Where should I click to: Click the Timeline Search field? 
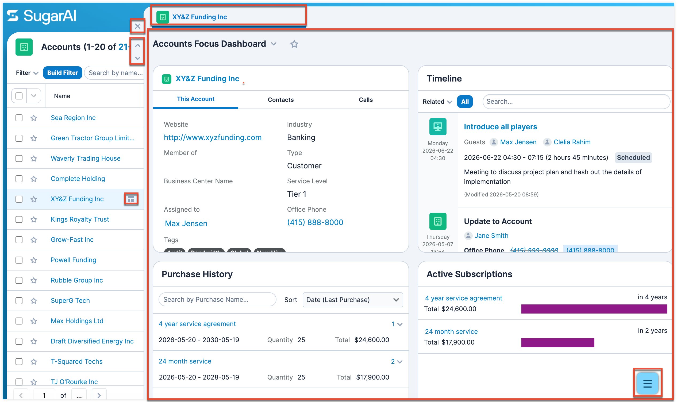click(576, 102)
